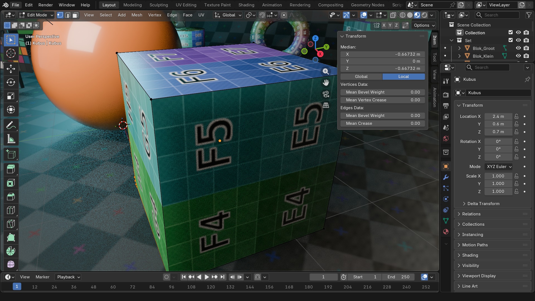The width and height of the screenshot is (535, 301).
Task: Open the Modifiers wrench properties tab
Action: click(x=446, y=177)
